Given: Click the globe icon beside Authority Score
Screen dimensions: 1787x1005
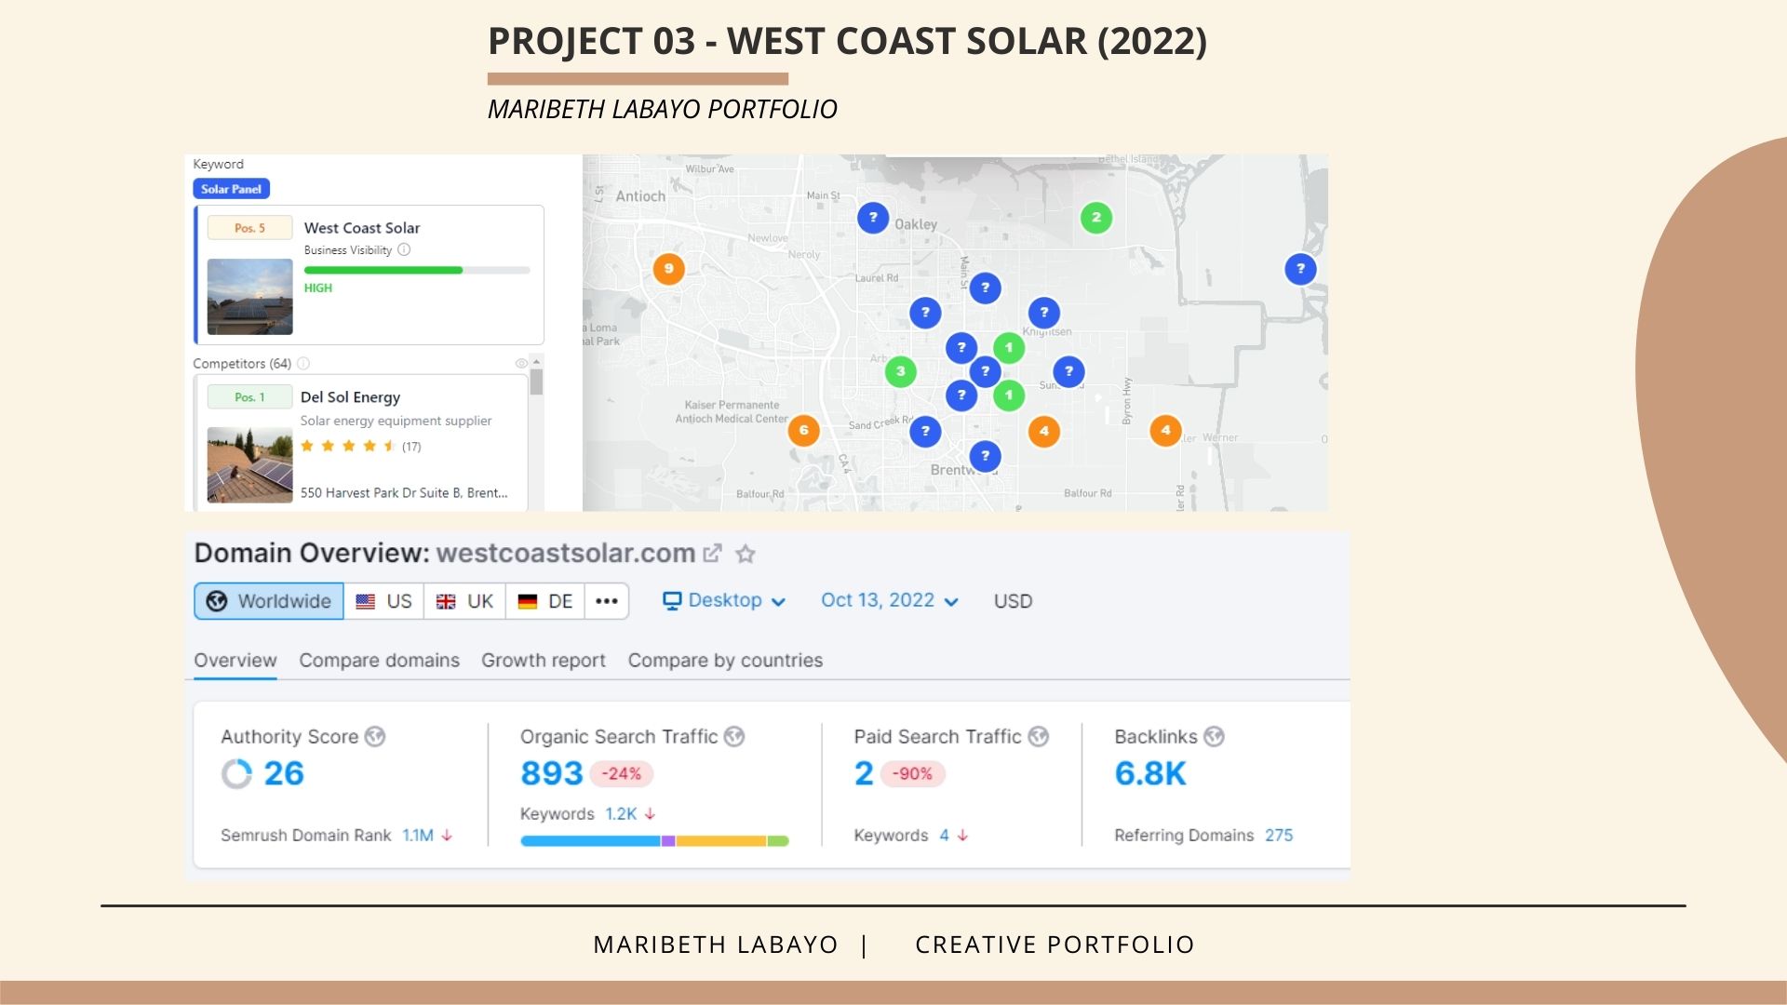Looking at the screenshot, I should point(375,736).
